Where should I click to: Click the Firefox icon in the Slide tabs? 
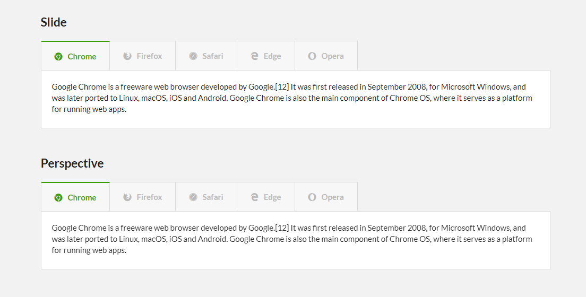tap(127, 56)
